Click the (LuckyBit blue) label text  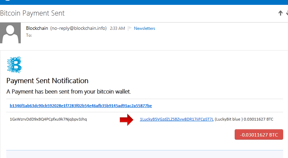(229, 119)
